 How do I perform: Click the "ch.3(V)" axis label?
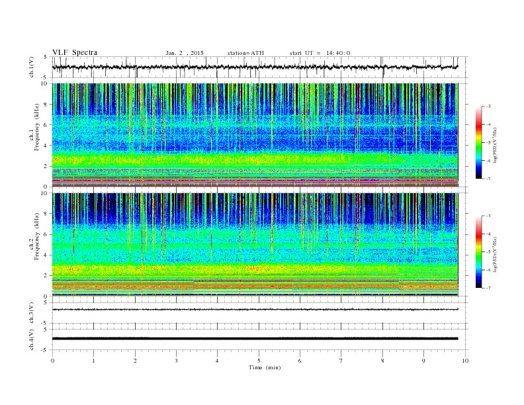pos(32,313)
